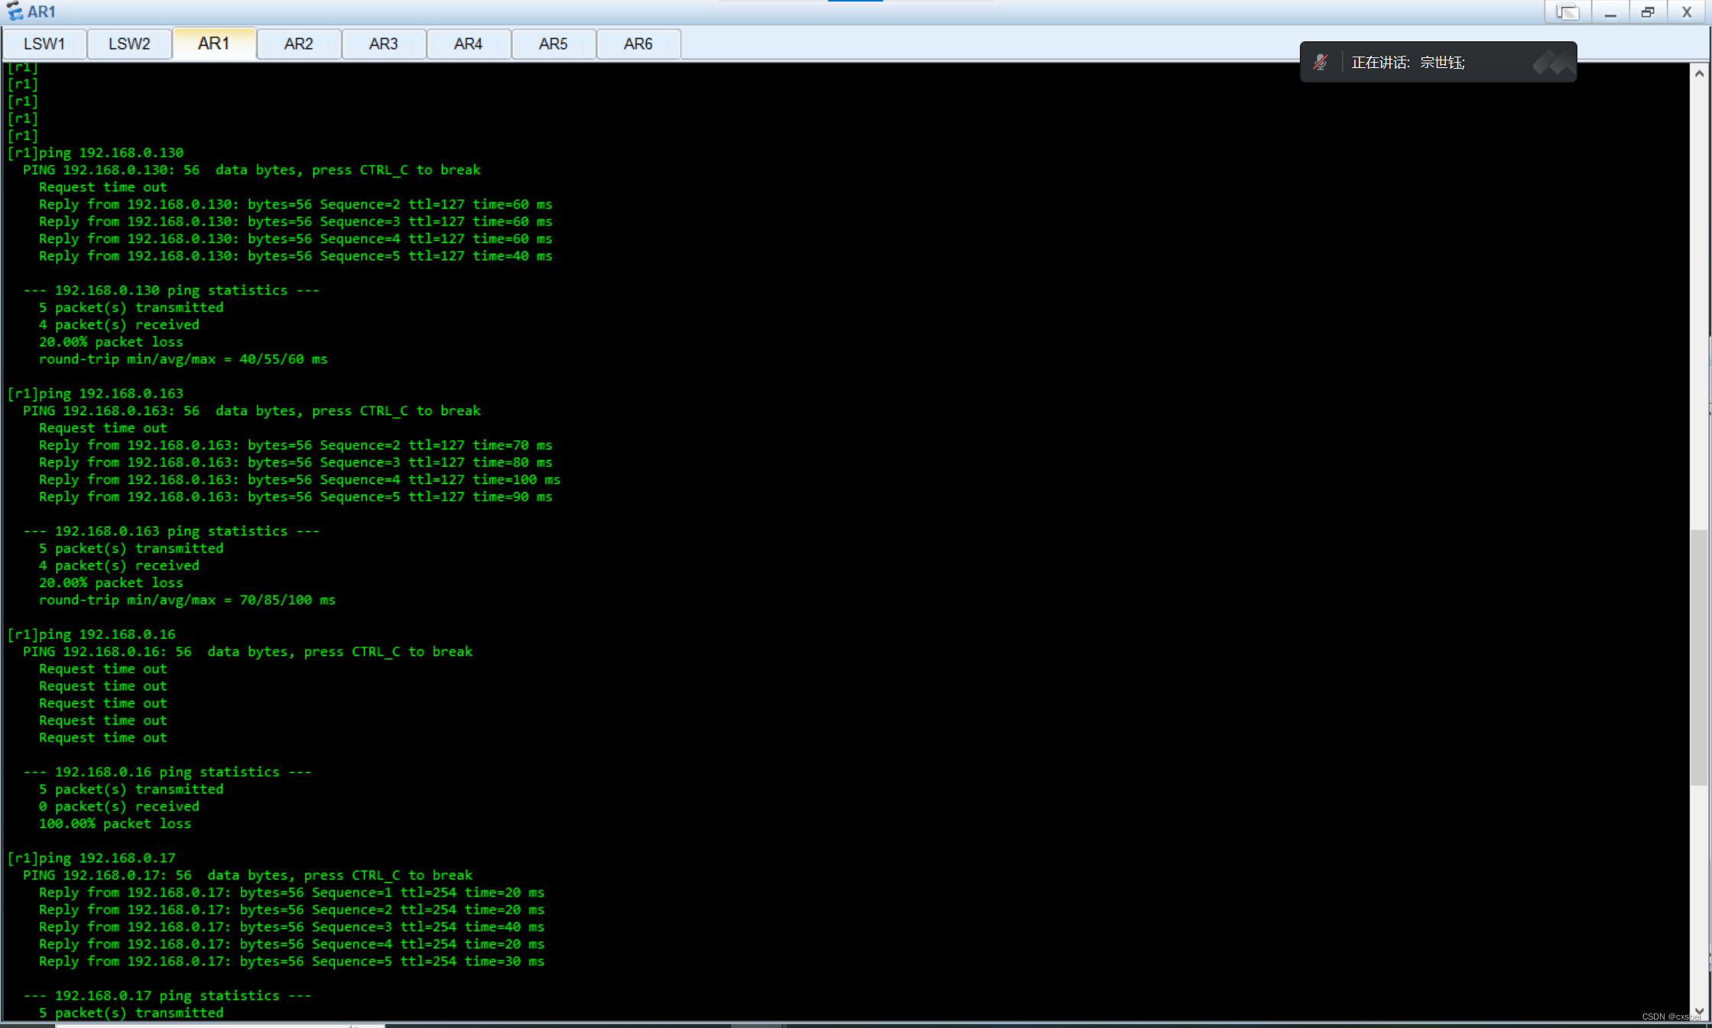Viewport: 1712px width, 1028px height.
Task: Click the detach-window icon in title bar
Action: click(1567, 12)
